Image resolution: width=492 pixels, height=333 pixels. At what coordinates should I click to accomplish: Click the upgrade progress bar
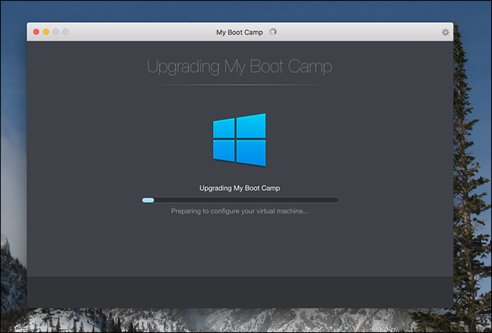pos(240,200)
